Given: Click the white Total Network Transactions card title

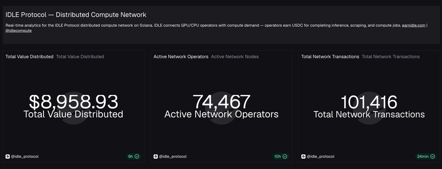Looking at the screenshot, I should click(x=330, y=56).
